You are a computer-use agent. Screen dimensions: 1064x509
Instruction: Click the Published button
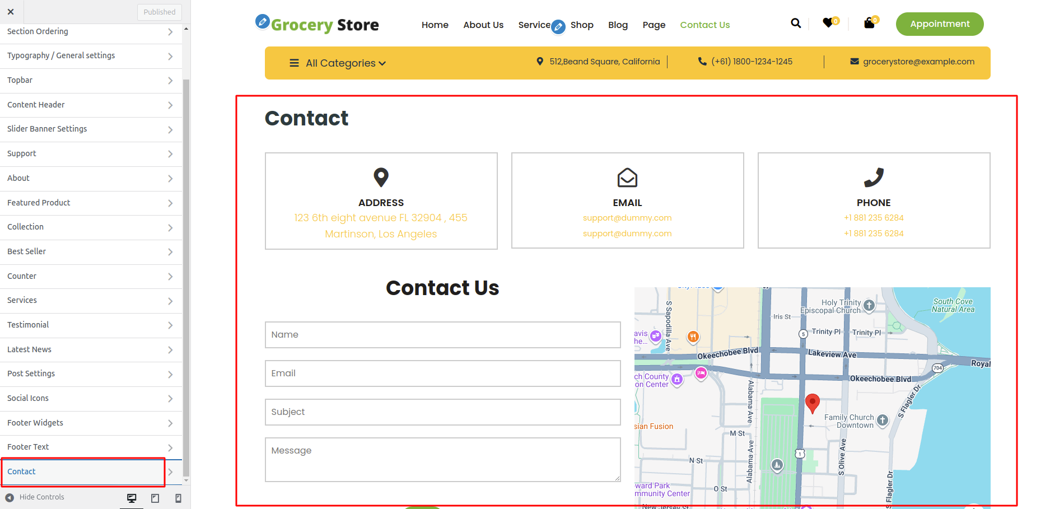(160, 12)
